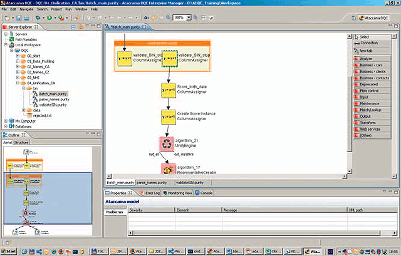Switch to the Structure tab in Outline
This screenshot has width=401, height=256.
coord(21,143)
